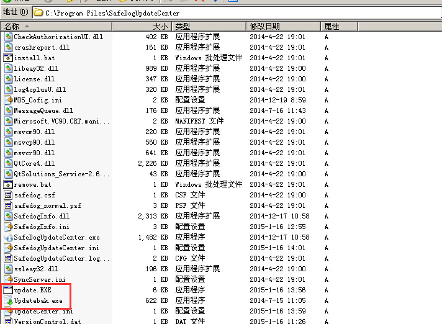Click the CheckAuthorizationUI.dll file icon
442x324 pixels.
point(9,37)
